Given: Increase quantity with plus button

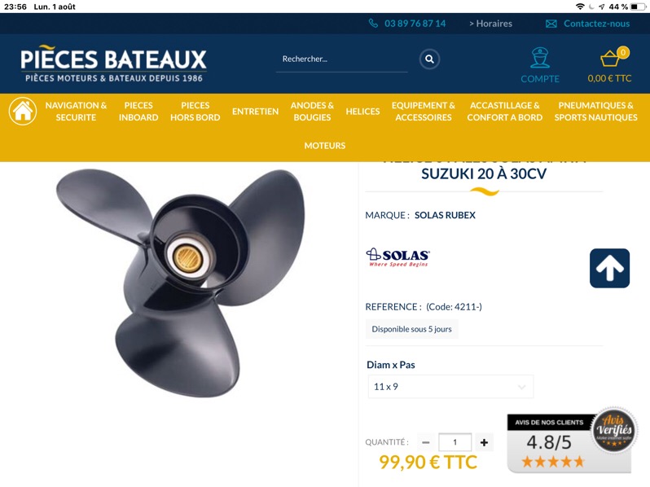Looking at the screenshot, I should 484,442.
